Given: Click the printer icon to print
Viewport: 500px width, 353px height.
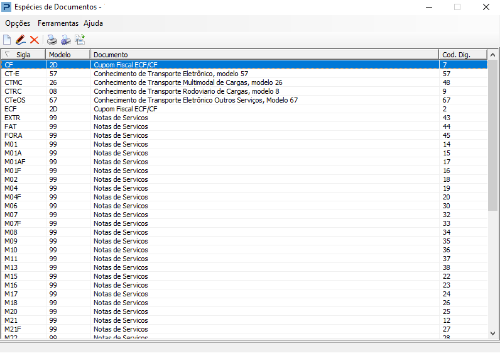Looking at the screenshot, I should tap(52, 40).
